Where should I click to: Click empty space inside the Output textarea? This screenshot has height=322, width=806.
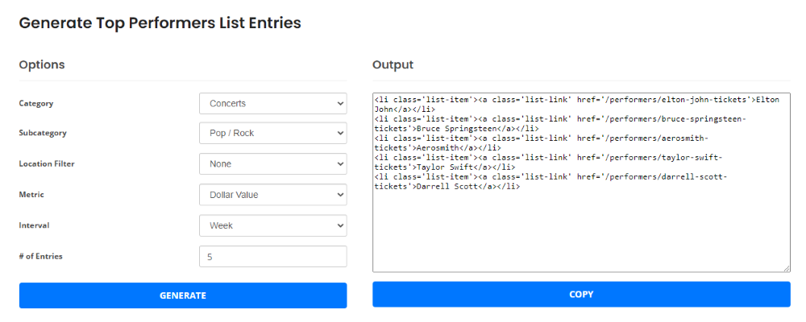pos(581,231)
